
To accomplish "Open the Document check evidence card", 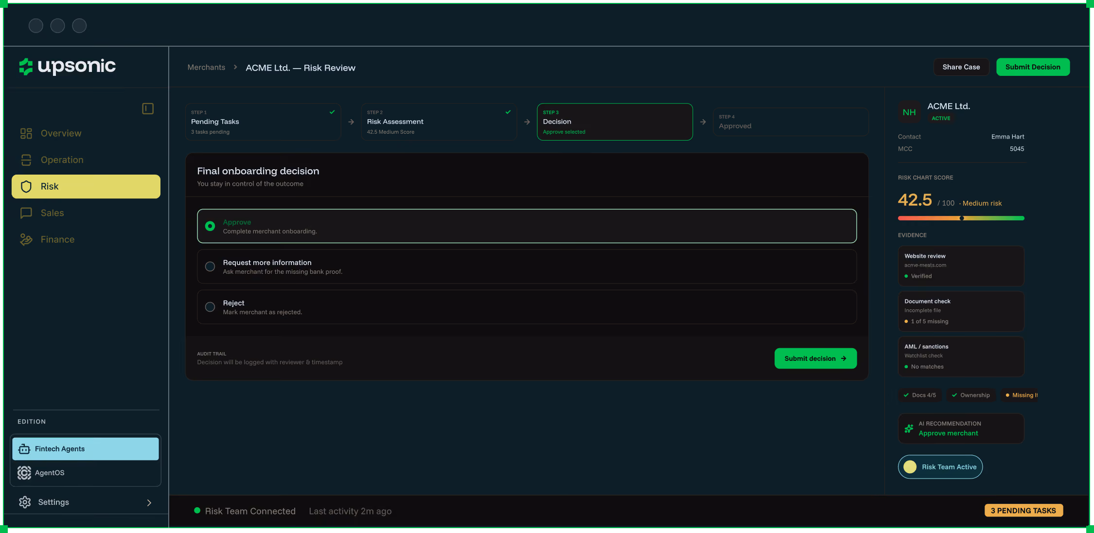I will 961,311.
